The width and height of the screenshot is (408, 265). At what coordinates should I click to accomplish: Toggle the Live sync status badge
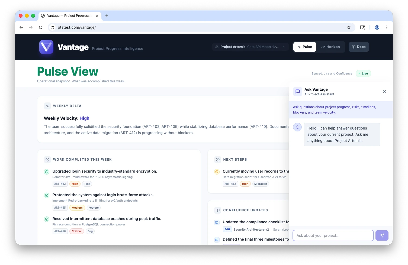point(363,73)
